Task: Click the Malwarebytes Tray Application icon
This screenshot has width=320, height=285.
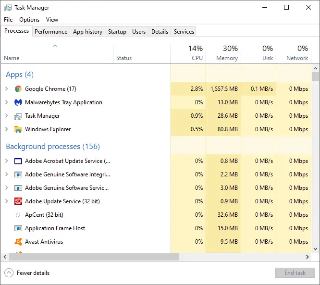Action: coord(18,102)
